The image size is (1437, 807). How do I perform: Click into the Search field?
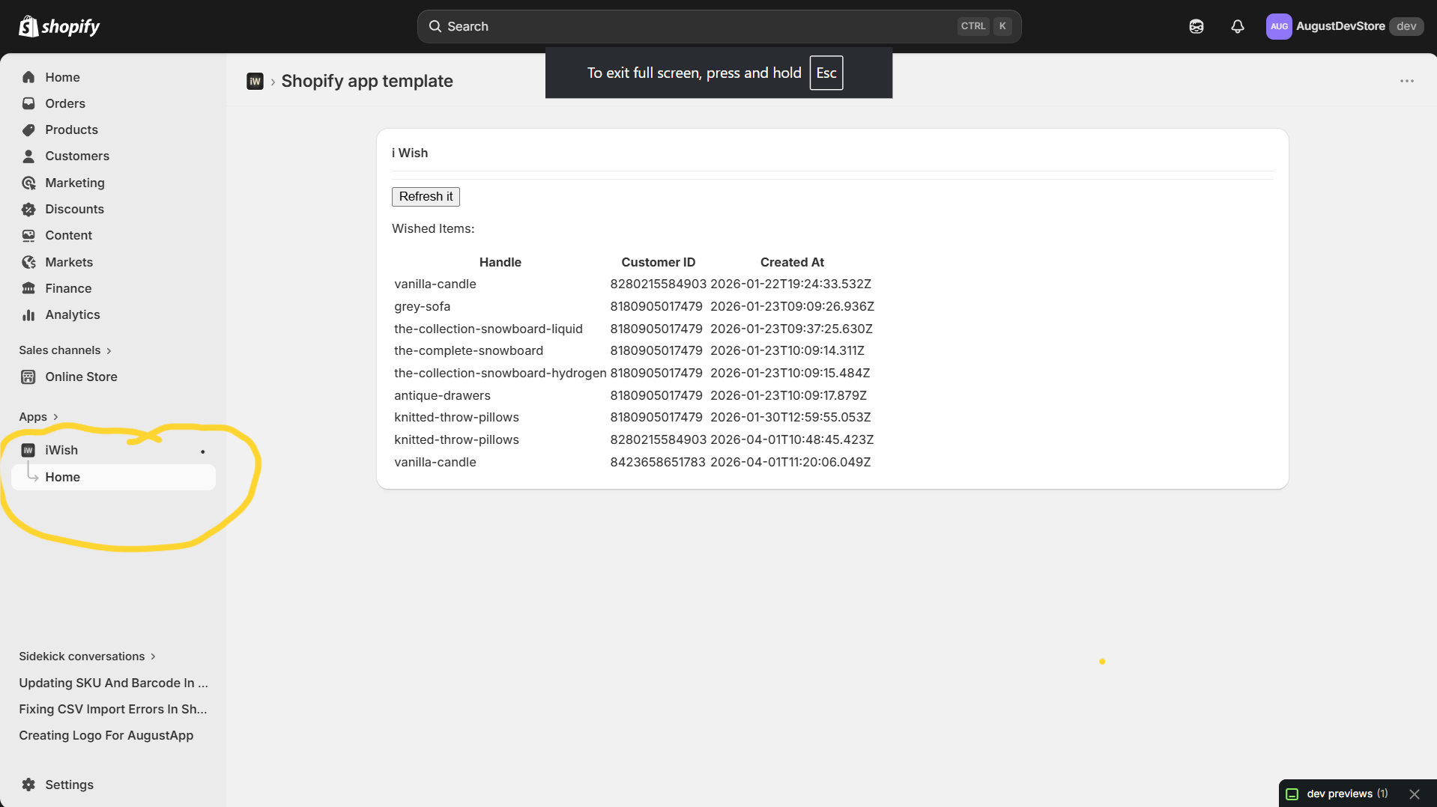719,26
